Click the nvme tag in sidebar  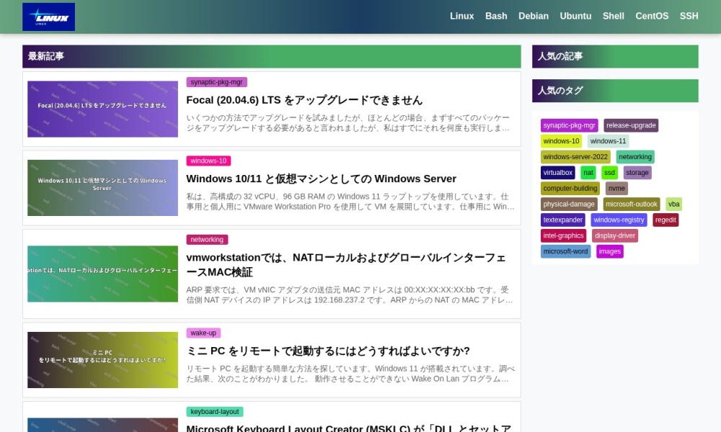(x=616, y=189)
